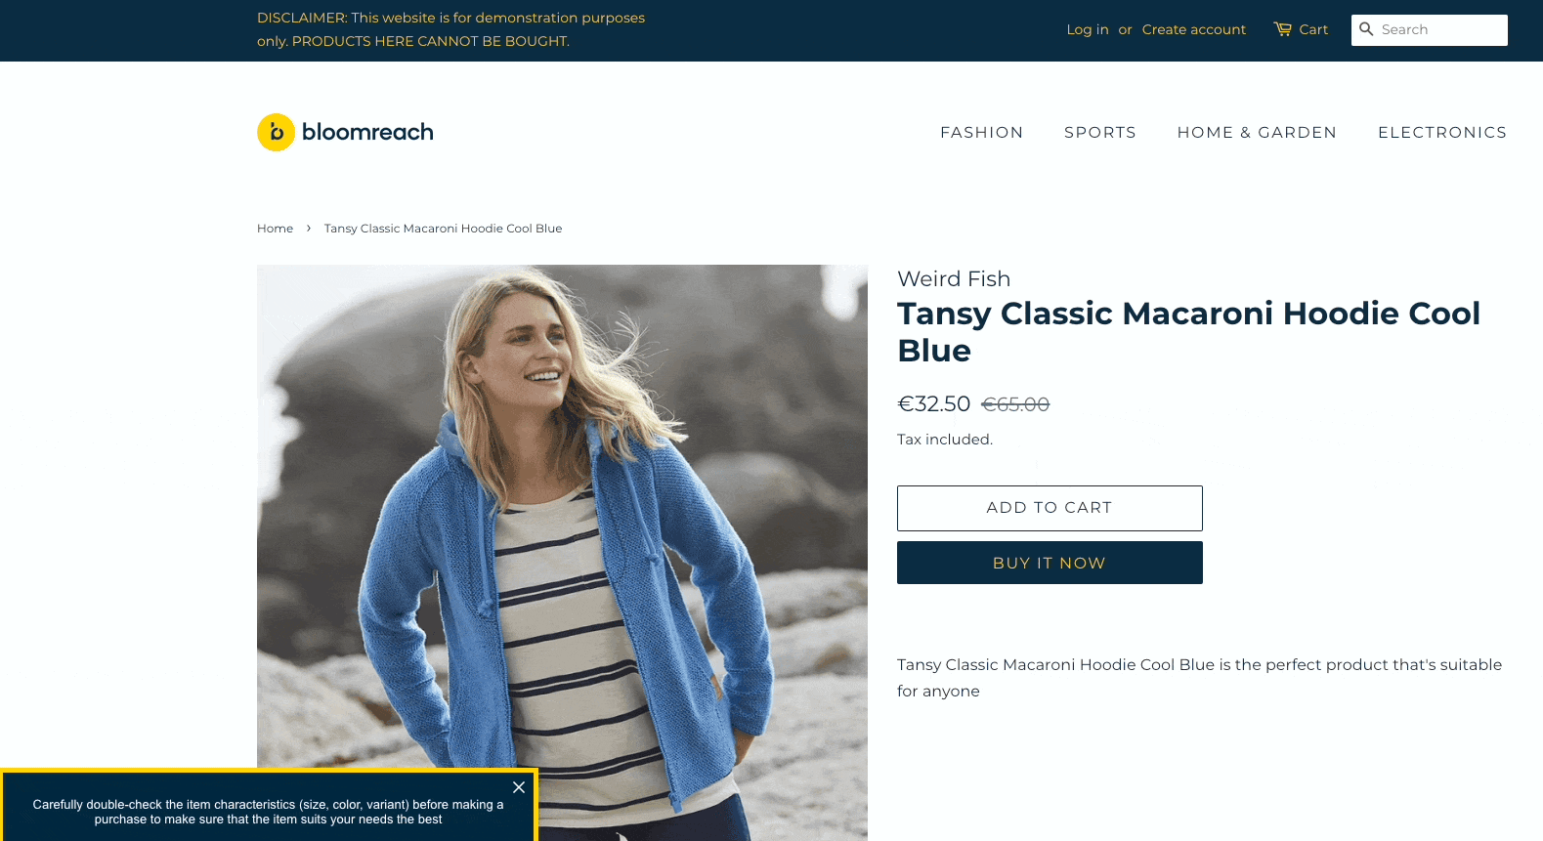Open the Electronics menu
The height and width of the screenshot is (841, 1543).
pos(1442,132)
